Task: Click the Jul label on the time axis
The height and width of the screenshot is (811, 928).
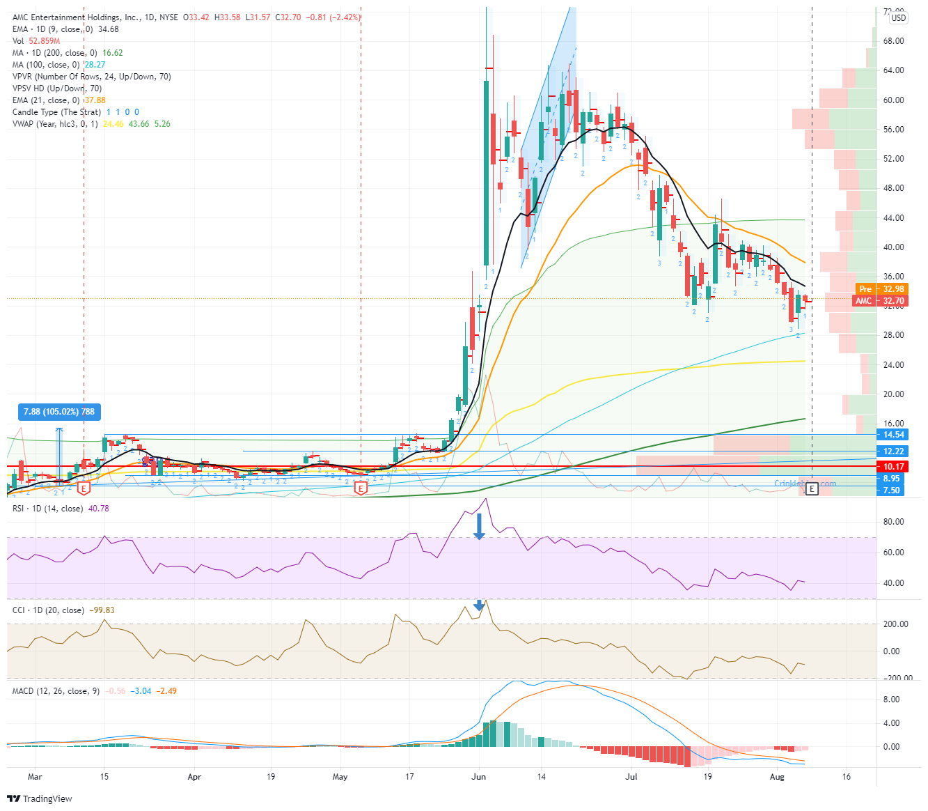Action: point(631,776)
